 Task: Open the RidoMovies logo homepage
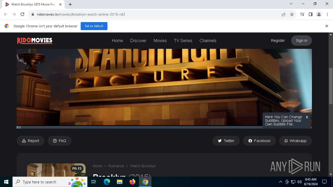click(35, 41)
